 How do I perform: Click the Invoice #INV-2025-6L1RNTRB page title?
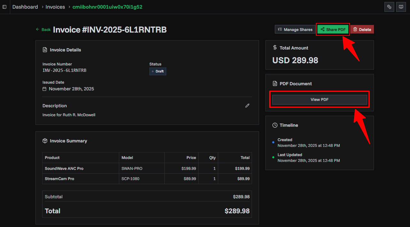[110, 30]
